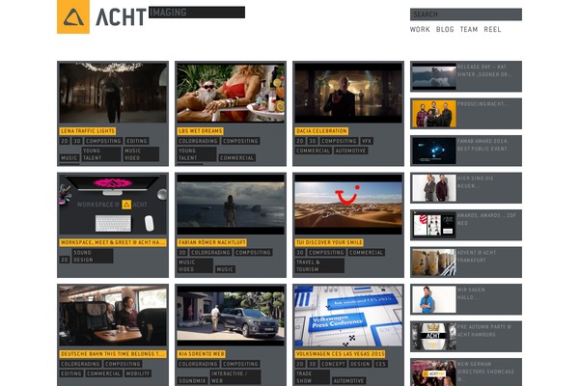
Task: Open the Hier sind die Neuen blog post
Action: click(x=466, y=187)
